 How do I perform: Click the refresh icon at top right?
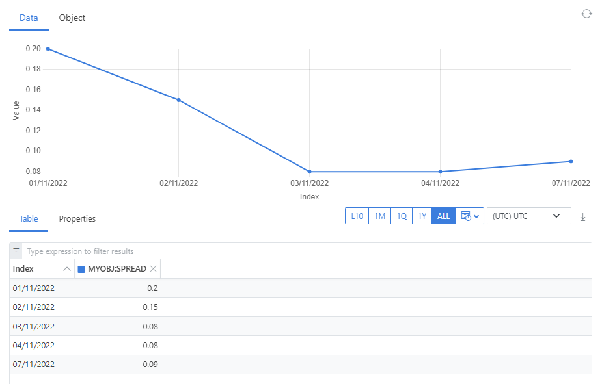tap(586, 14)
